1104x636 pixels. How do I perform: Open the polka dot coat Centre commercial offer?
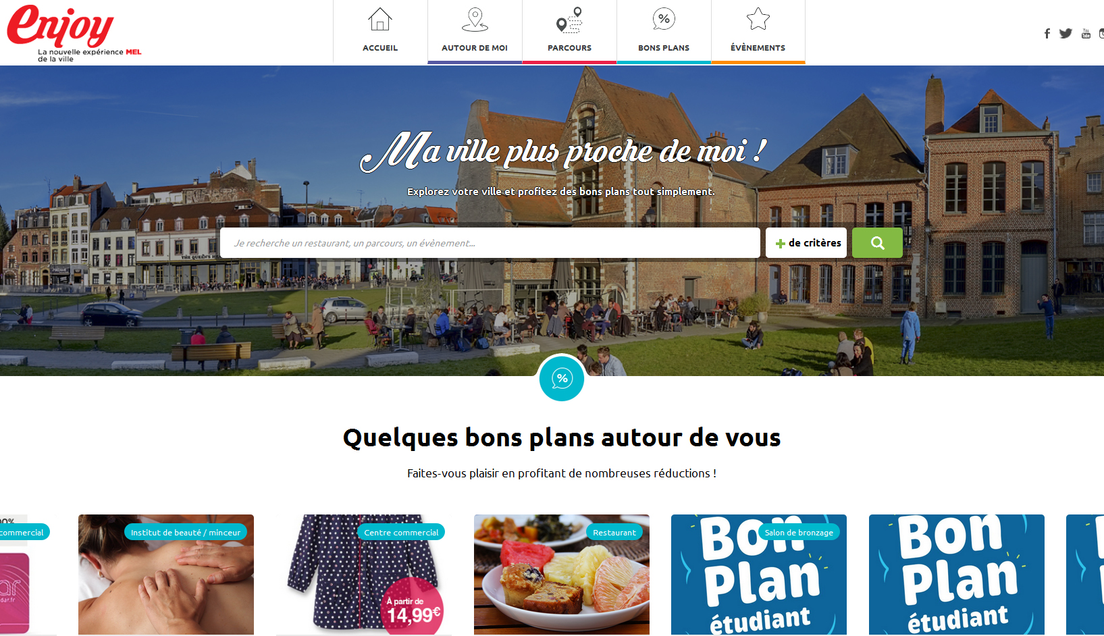click(364, 575)
